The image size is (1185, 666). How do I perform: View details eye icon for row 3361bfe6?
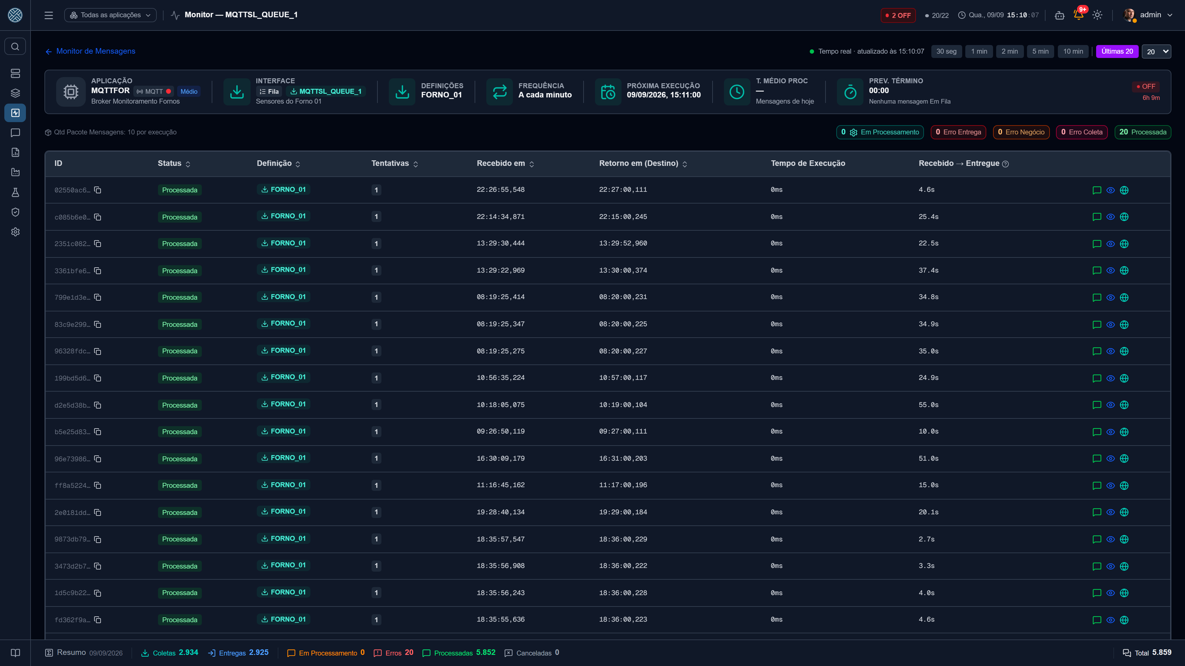tap(1111, 271)
